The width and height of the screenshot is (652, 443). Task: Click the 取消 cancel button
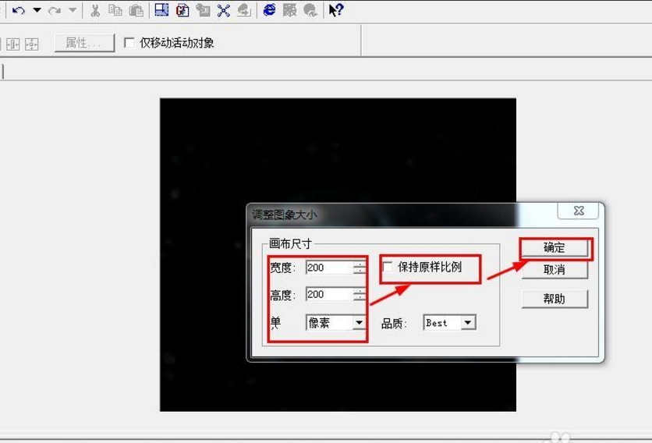click(x=555, y=270)
